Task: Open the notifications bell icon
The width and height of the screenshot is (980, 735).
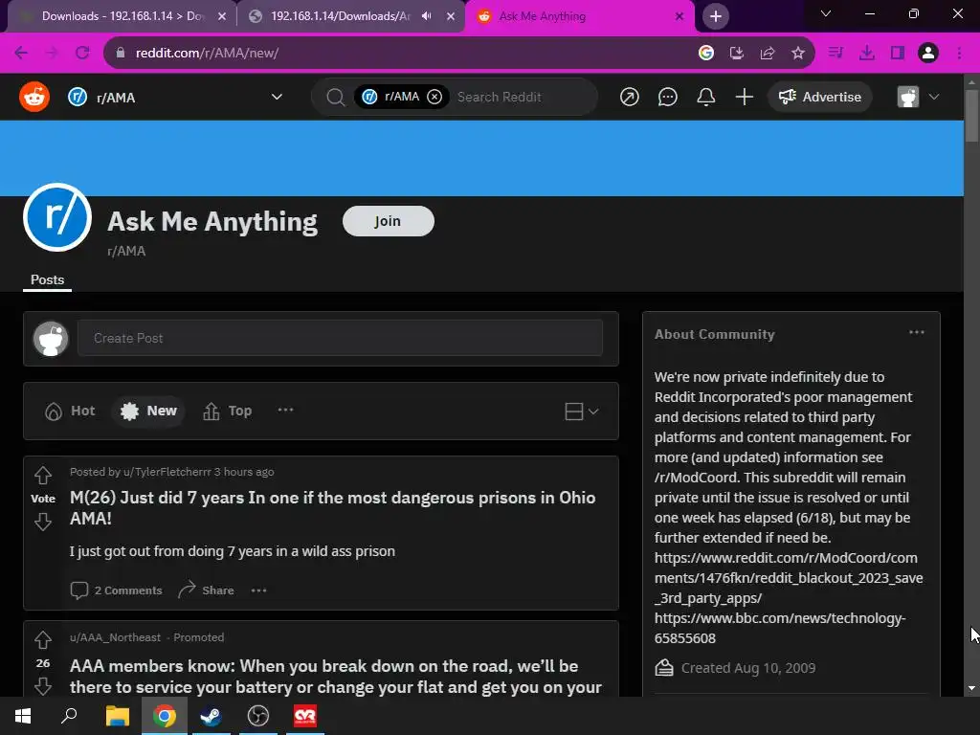Action: click(x=705, y=97)
